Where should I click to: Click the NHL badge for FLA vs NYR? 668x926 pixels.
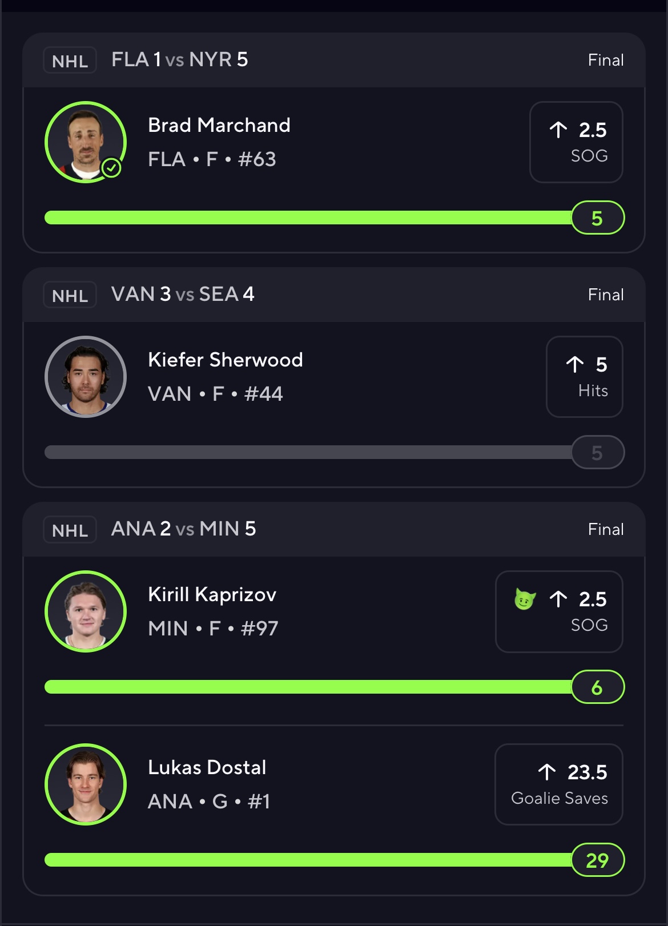click(70, 61)
